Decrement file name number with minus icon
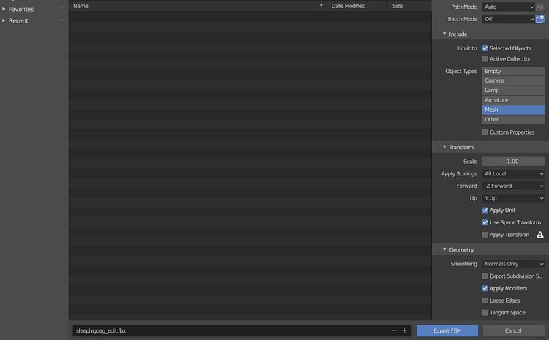This screenshot has height=340, width=549. click(x=395, y=330)
